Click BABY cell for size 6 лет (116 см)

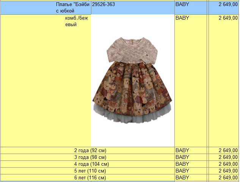pyautogui.click(x=182, y=177)
